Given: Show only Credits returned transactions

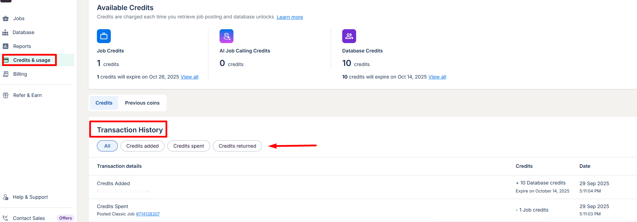Looking at the screenshot, I should [x=237, y=146].
